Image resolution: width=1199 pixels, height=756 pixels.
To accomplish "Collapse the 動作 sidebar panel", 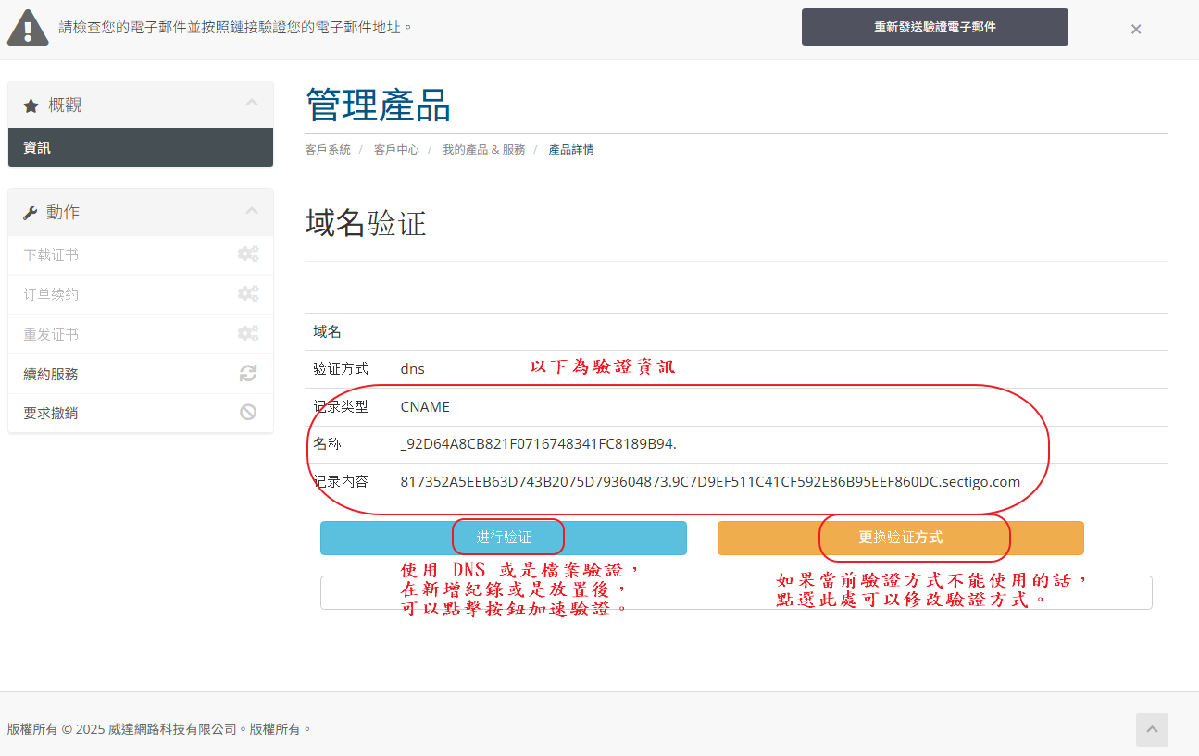I will click(x=251, y=212).
